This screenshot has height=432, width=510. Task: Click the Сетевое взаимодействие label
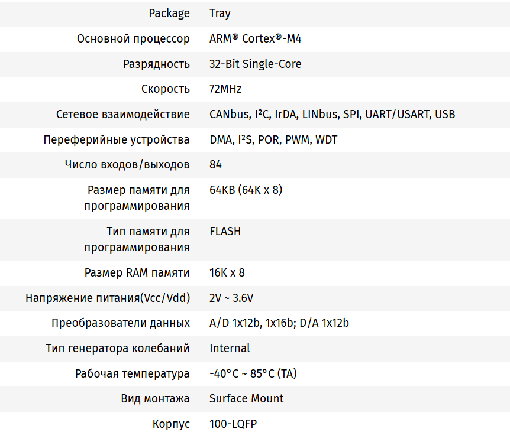point(123,114)
